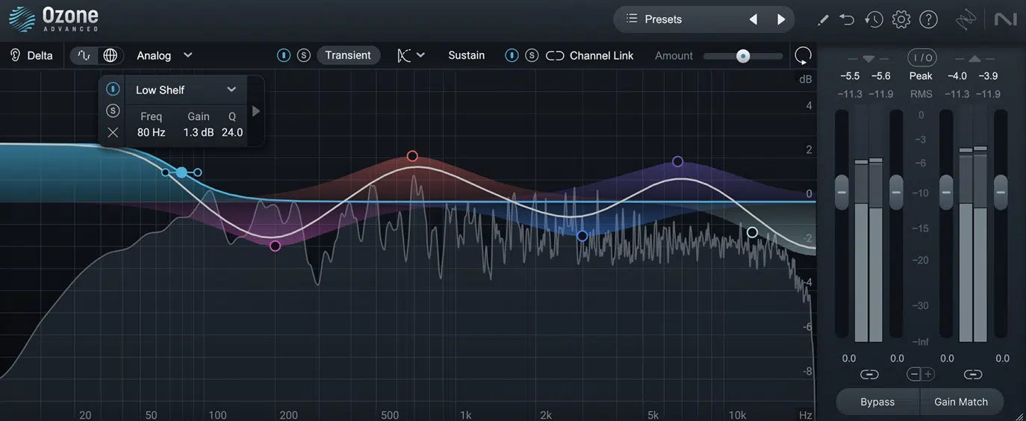
Task: Select the pink EQ node near 200 Hz
Action: point(275,246)
